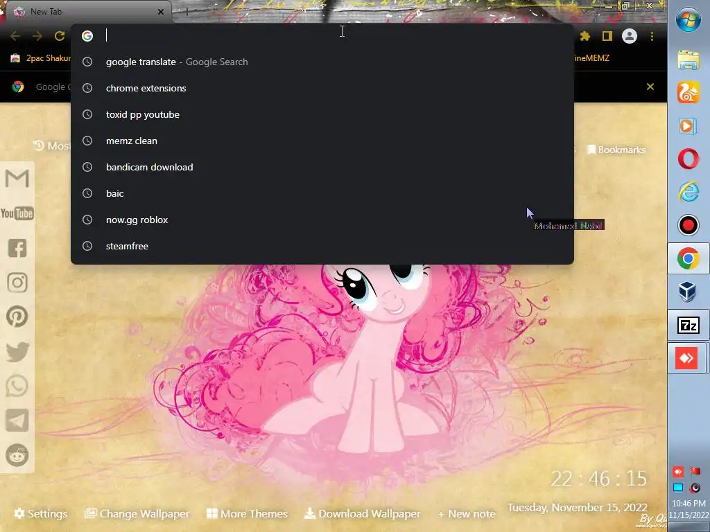Open WhatsApp shortcut in the sidebar
The height and width of the screenshot is (532, 710).
pyautogui.click(x=17, y=387)
